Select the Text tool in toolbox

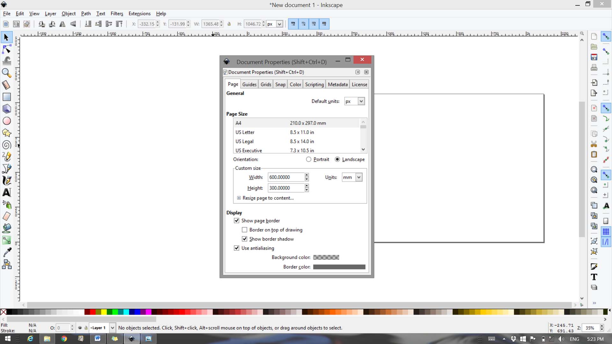point(6,192)
